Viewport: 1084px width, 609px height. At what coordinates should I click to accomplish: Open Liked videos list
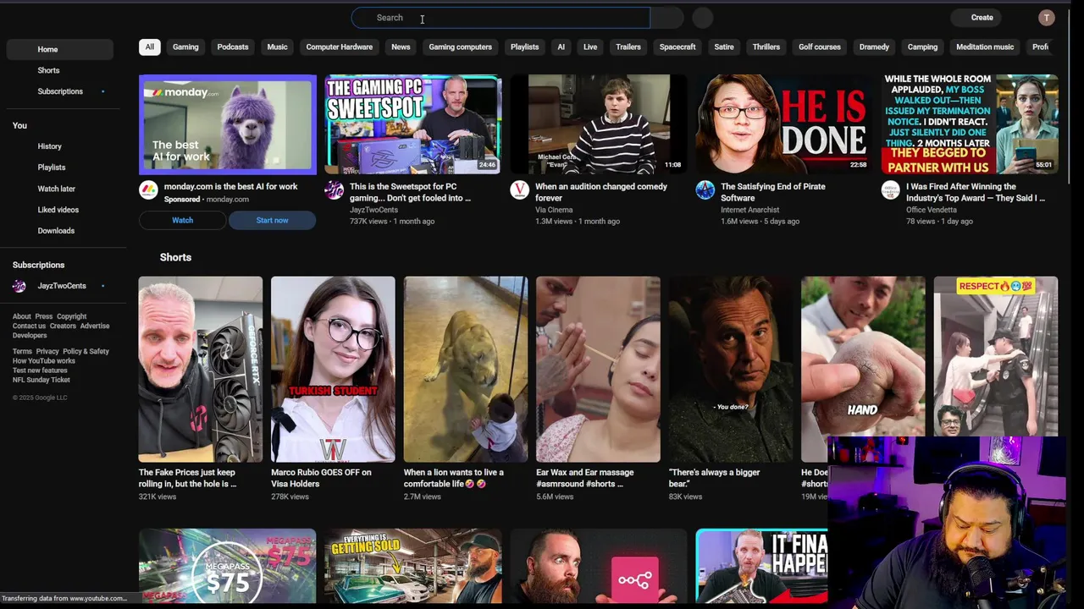pos(59,210)
